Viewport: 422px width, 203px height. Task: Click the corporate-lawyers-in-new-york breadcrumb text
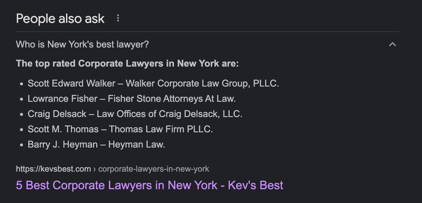(x=154, y=169)
